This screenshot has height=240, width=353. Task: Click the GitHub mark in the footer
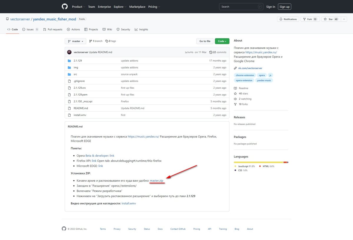64,229
